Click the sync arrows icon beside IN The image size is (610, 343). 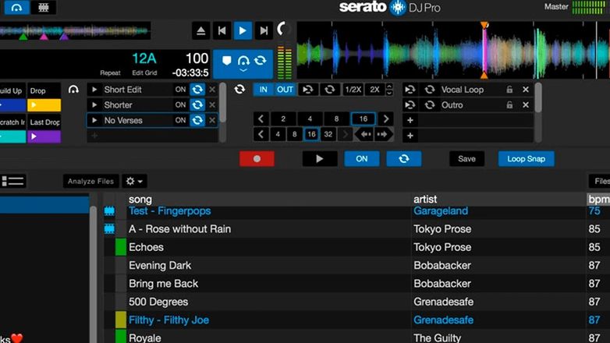pos(241,90)
